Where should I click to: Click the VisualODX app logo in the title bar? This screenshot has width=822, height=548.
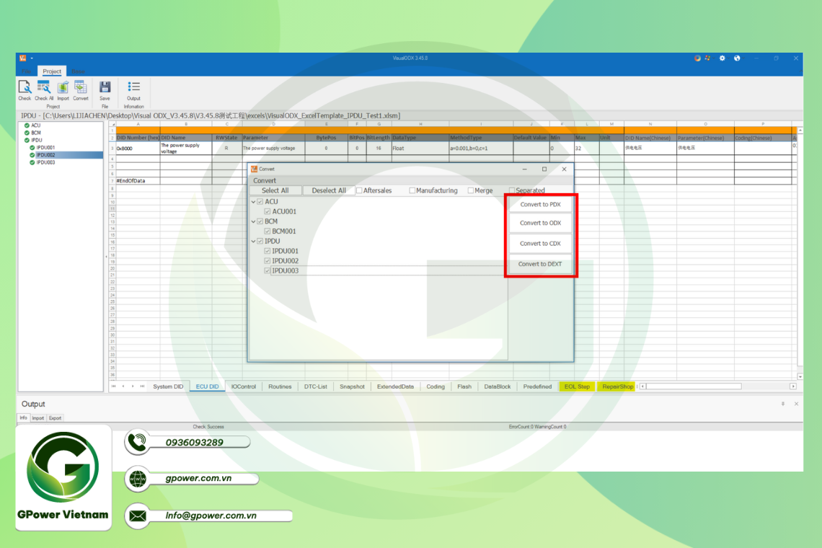(22, 58)
